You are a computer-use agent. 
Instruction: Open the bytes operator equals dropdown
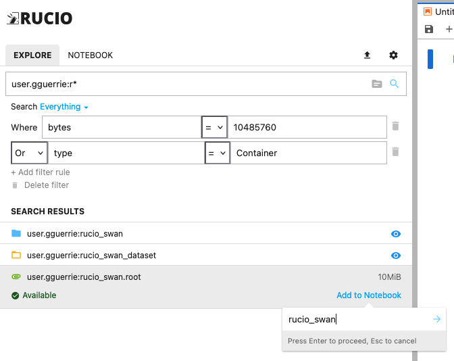point(213,127)
